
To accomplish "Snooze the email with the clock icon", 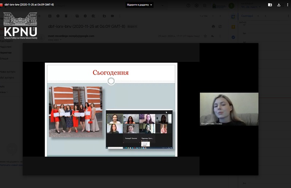I will click(x=85, y=16).
